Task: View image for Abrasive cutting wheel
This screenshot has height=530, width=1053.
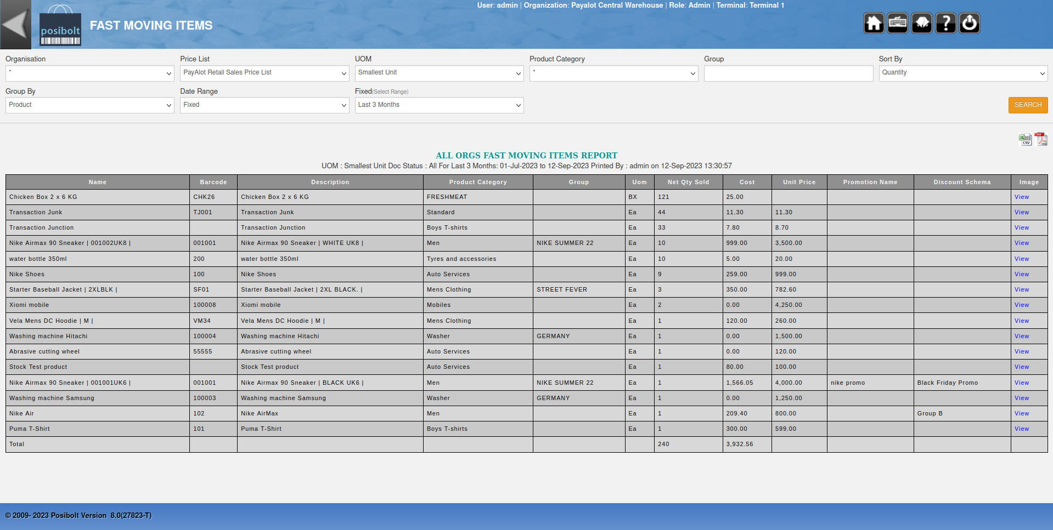Action: pyautogui.click(x=1022, y=352)
